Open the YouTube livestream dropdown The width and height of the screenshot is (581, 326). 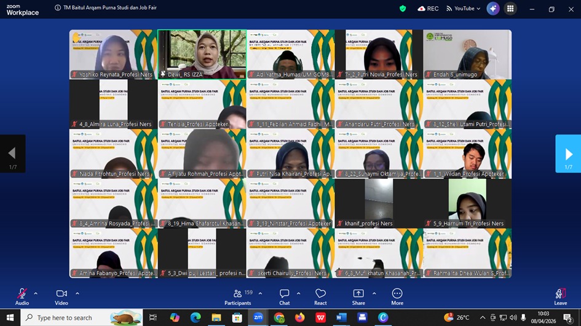pos(464,9)
